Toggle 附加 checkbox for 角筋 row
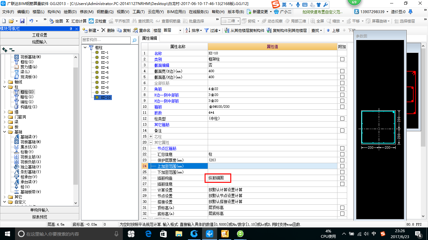 342,89
